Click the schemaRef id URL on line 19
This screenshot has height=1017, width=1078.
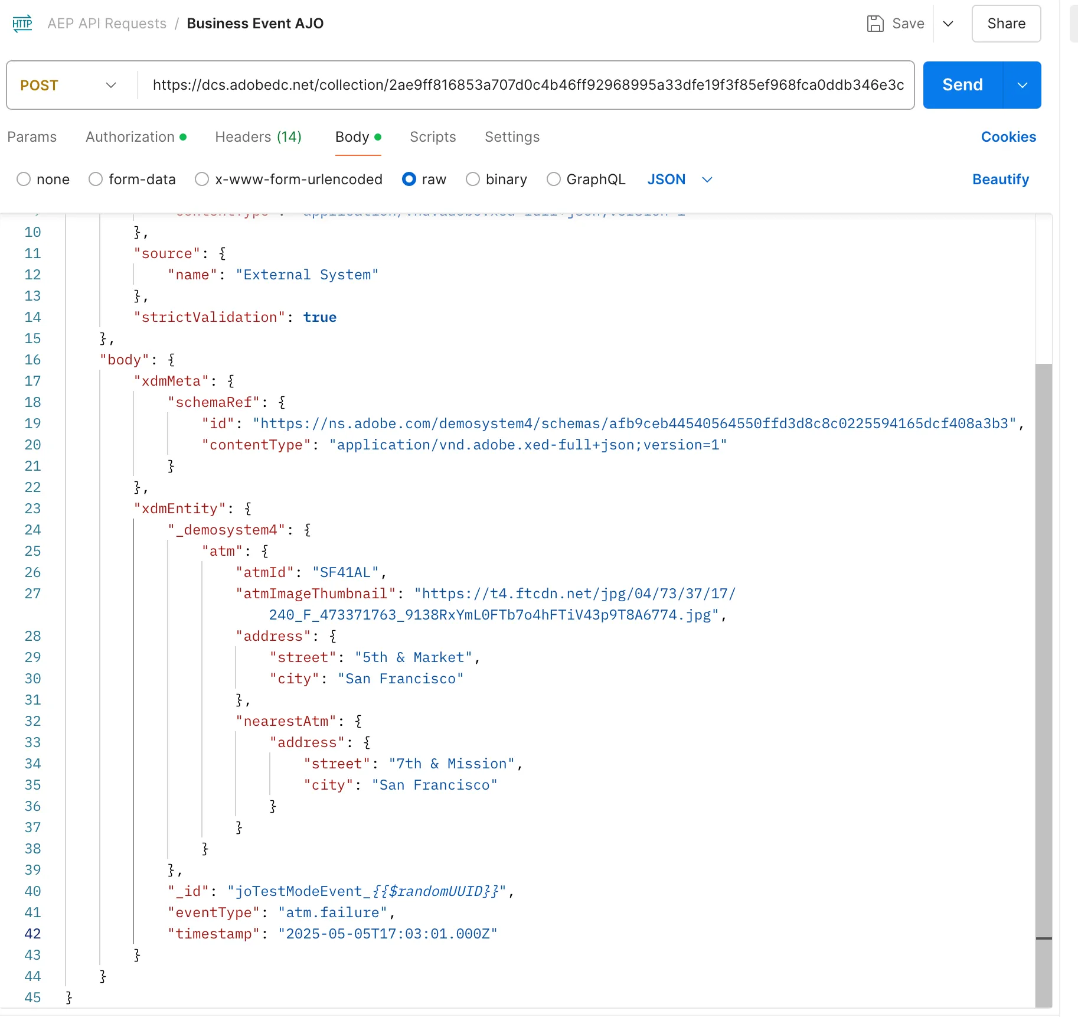tap(635, 423)
